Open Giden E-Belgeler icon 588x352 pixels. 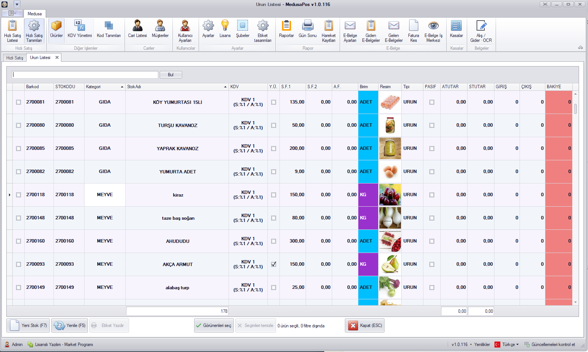tap(371, 31)
